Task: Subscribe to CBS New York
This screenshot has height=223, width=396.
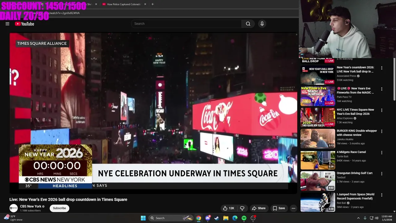Action: [x=59, y=208]
